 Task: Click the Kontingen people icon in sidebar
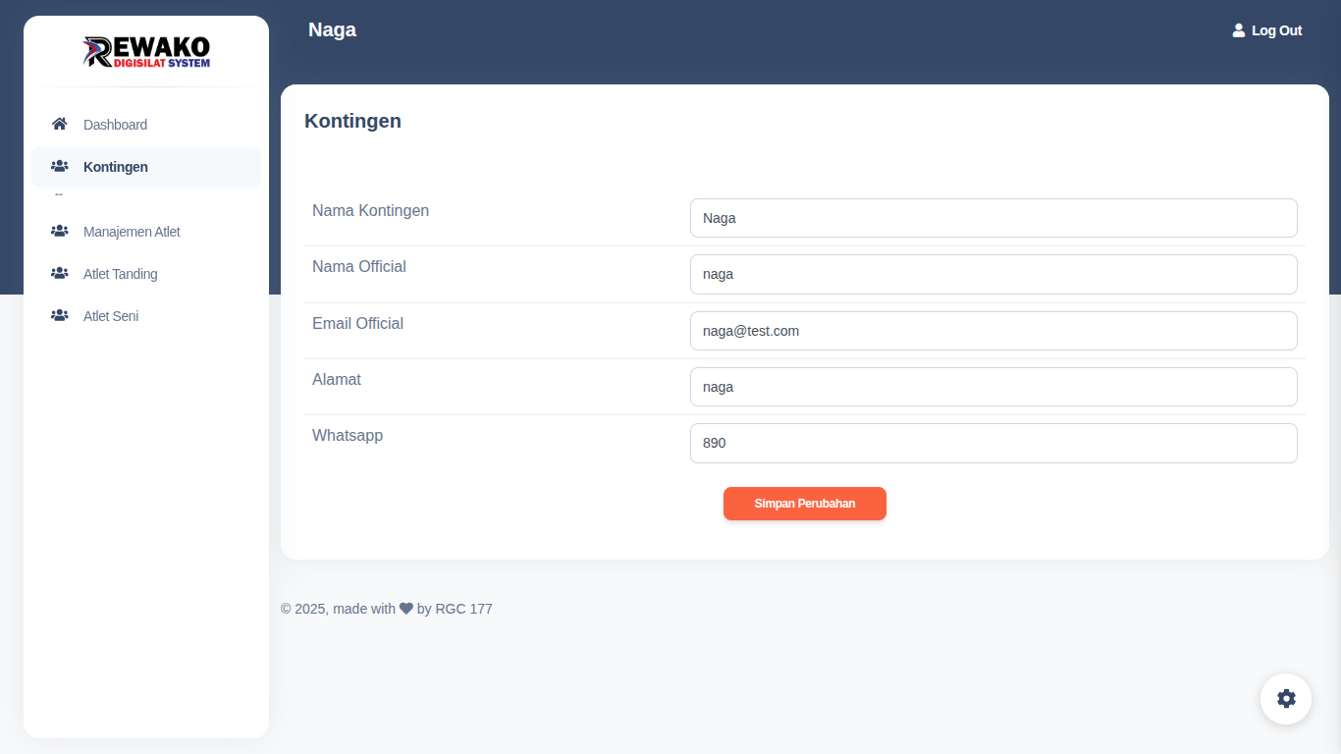(x=59, y=167)
